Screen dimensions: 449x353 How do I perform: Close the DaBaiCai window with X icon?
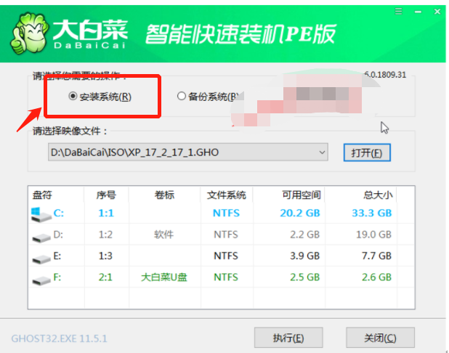tap(437, 12)
